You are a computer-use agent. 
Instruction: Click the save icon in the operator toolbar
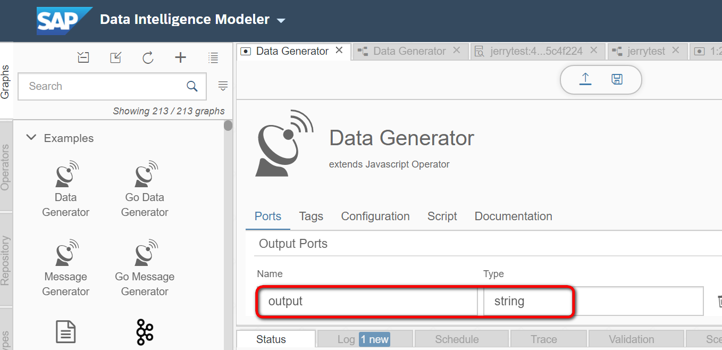click(x=617, y=79)
